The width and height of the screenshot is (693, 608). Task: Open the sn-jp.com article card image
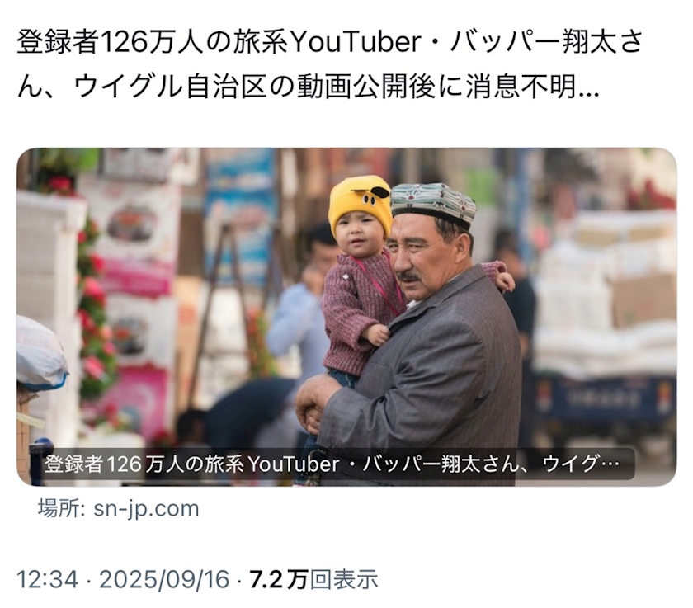tap(346, 317)
